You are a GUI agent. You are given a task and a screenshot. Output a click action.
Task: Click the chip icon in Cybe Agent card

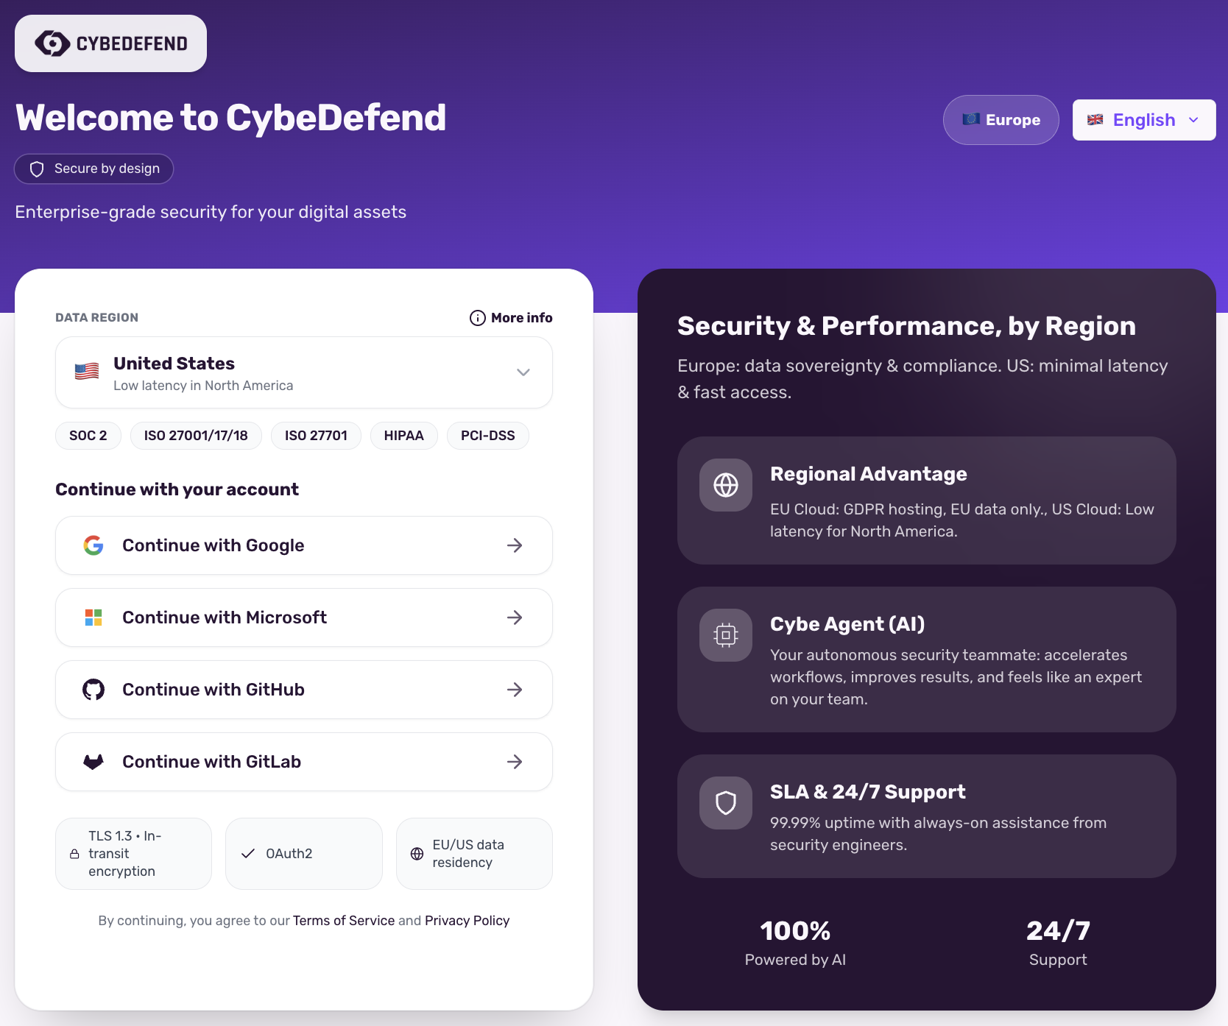click(726, 635)
